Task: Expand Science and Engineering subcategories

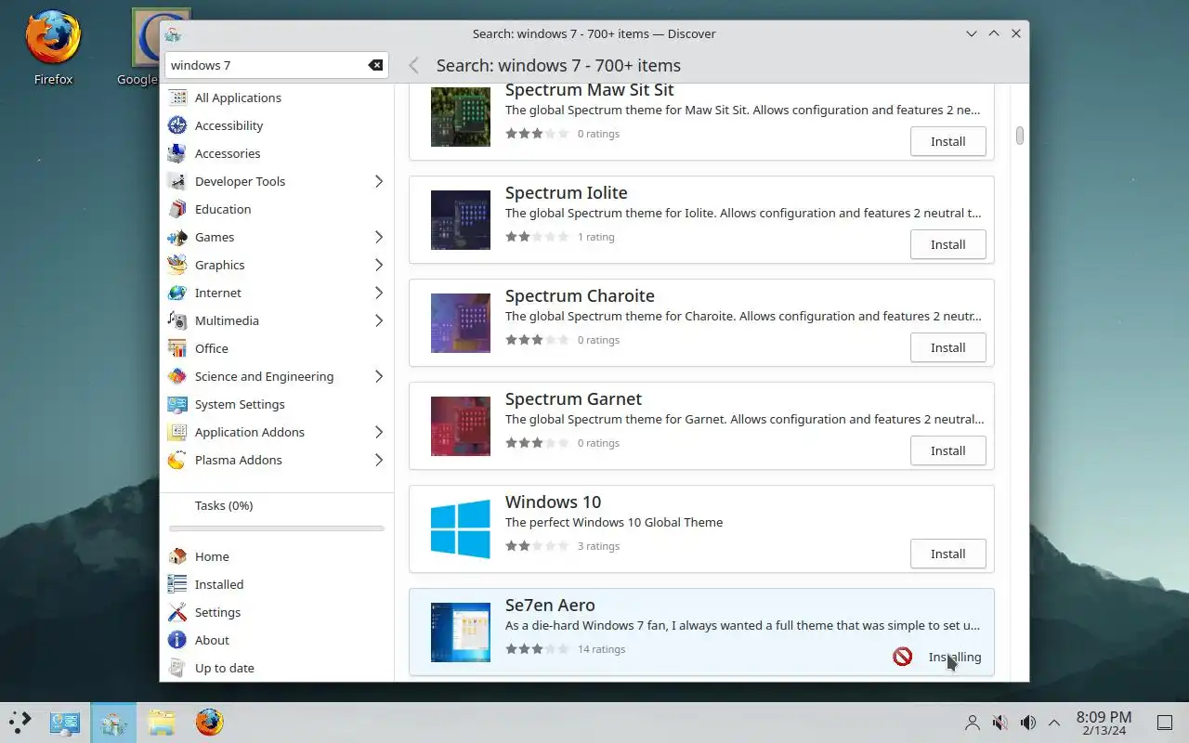Action: 379,376
